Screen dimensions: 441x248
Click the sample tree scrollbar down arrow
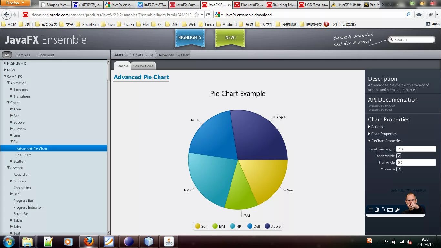click(109, 232)
